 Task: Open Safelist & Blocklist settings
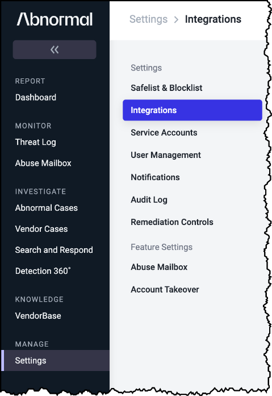point(166,88)
